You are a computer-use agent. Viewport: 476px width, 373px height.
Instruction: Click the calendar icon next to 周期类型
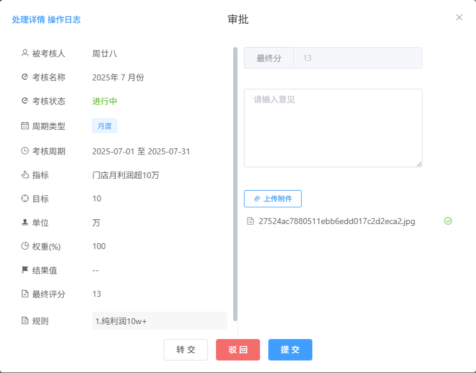[25, 126]
